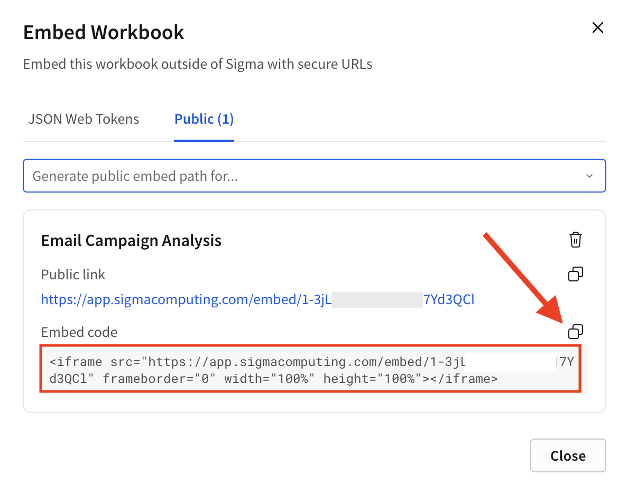Click the redacted portion of the public link
The height and width of the screenshot is (493, 628).
(x=377, y=300)
